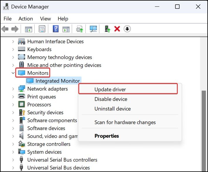
Task: Click the Update device driver toolbar icon
Action: coord(107,29)
